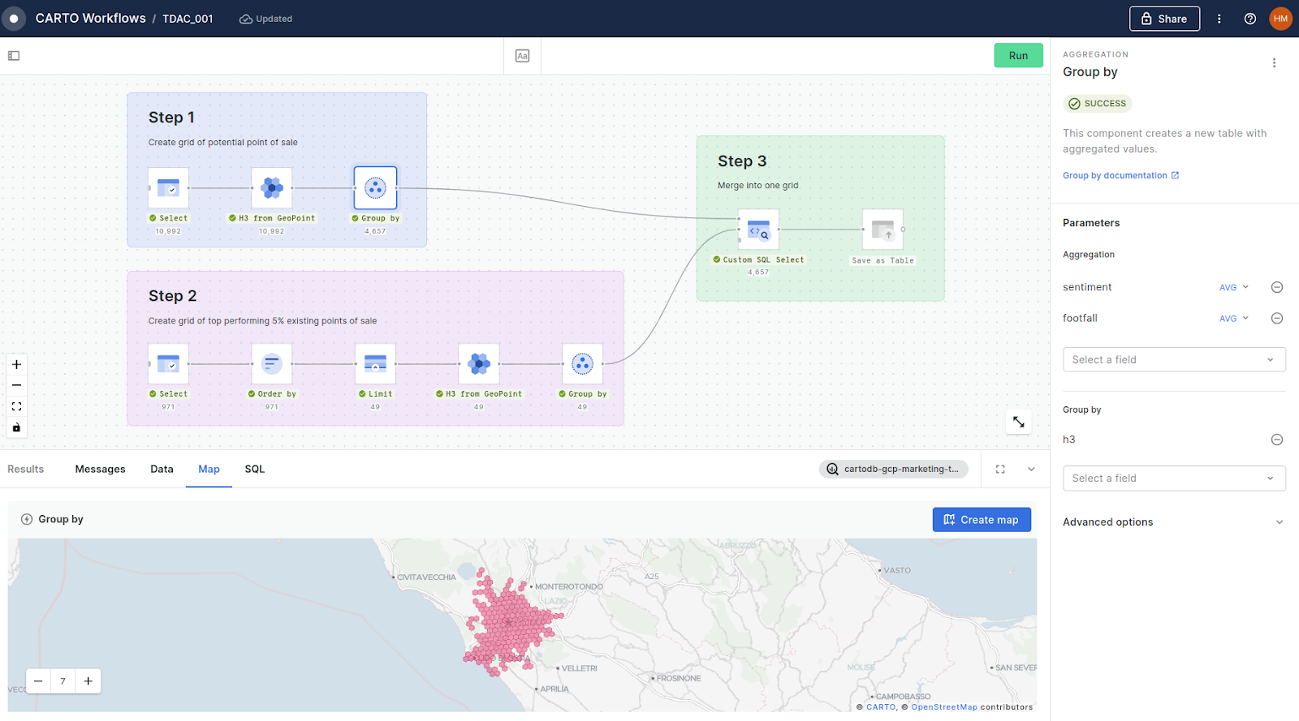
Task: Click the Step 3 annotation title
Action: point(742,161)
